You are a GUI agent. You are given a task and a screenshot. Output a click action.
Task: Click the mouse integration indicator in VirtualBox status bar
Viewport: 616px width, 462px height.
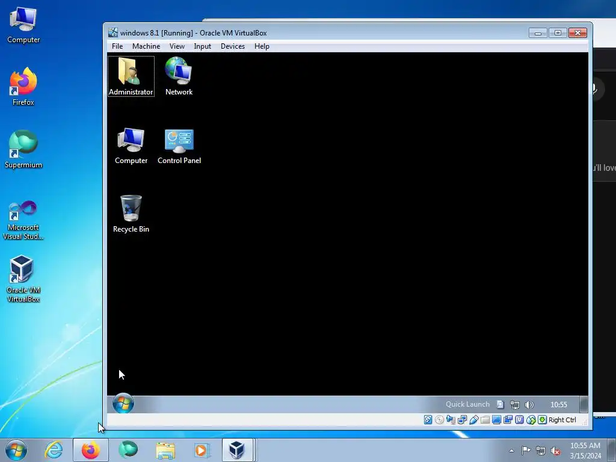point(531,419)
